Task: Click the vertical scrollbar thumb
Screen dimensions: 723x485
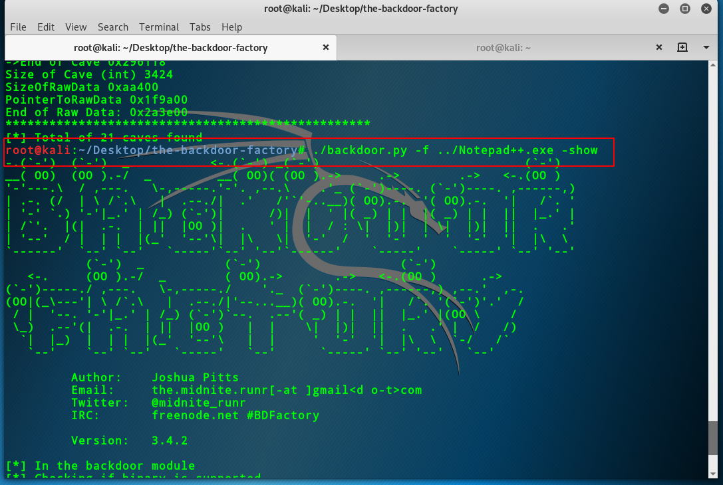Action: [713, 438]
